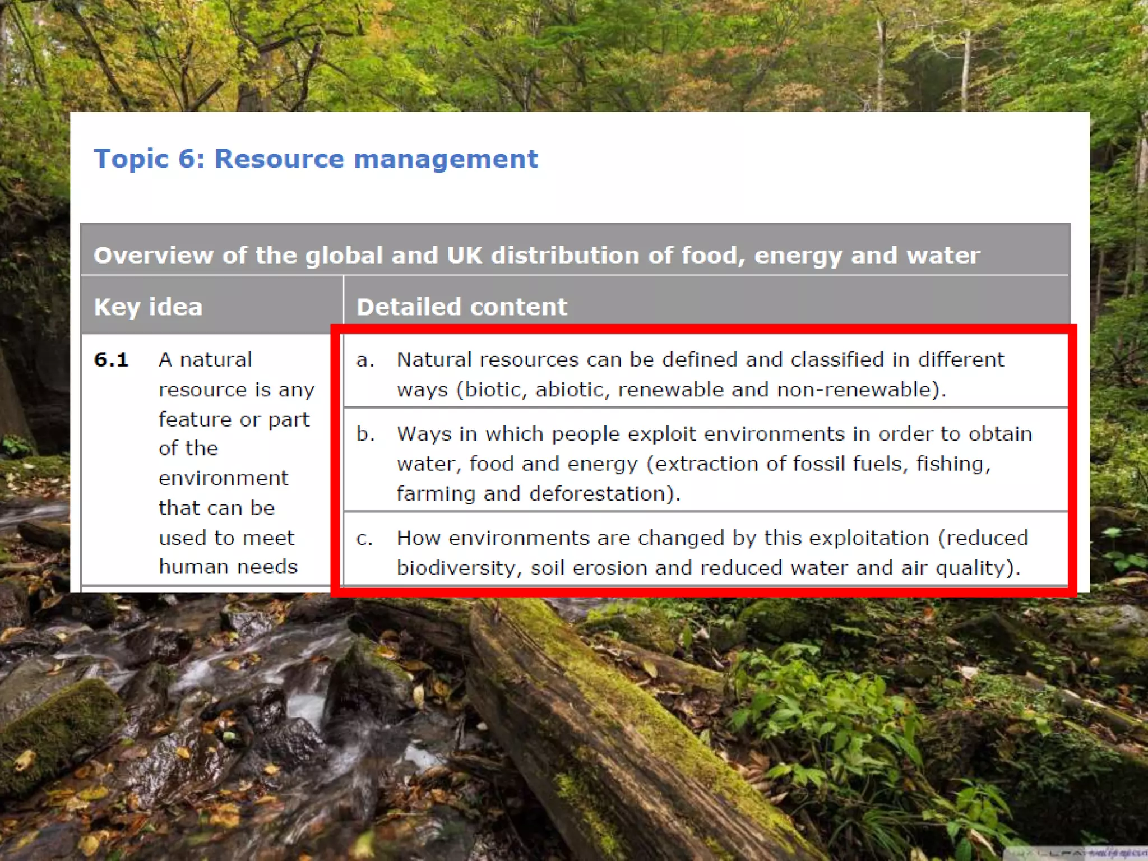Click the phrase "soil erosion" in row c

(x=589, y=568)
